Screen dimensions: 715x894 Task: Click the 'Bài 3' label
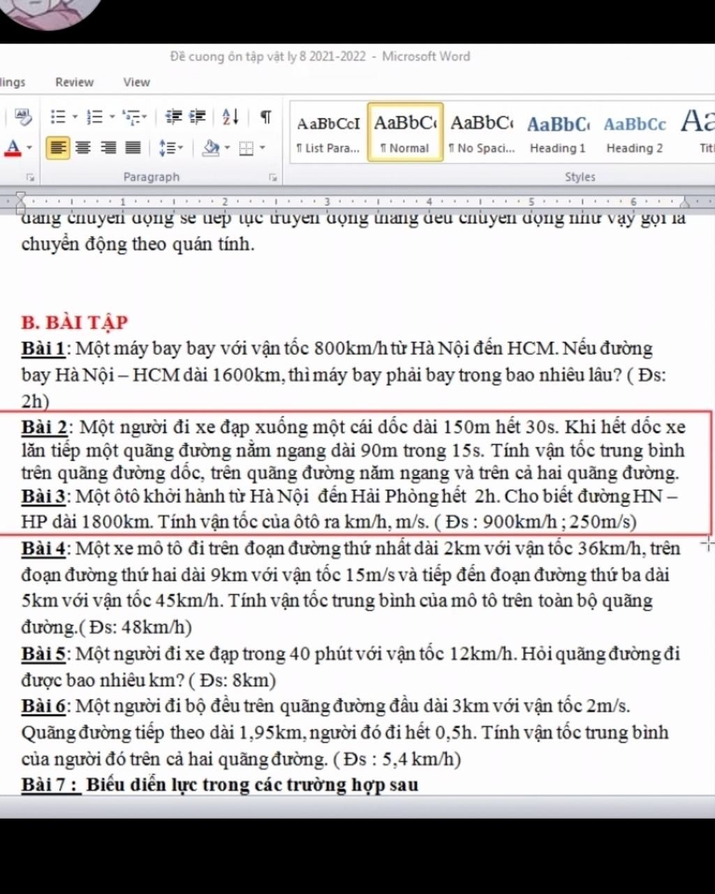point(43,497)
